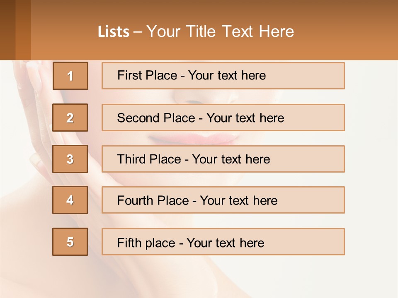The image size is (398, 298).
Task: Click into the "Third Place" text field
Action: coord(223,159)
